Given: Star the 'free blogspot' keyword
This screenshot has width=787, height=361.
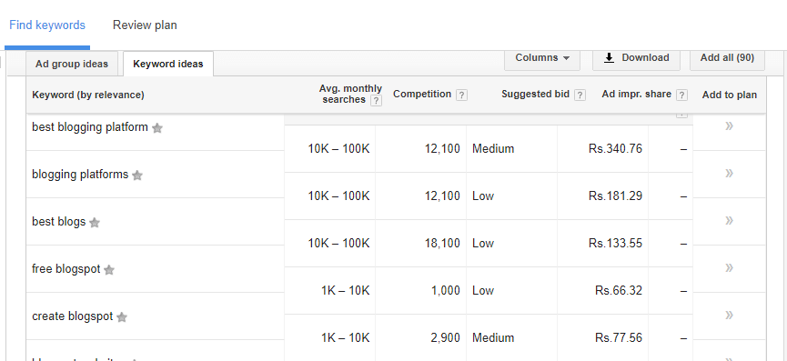Looking at the screenshot, I should tap(109, 270).
